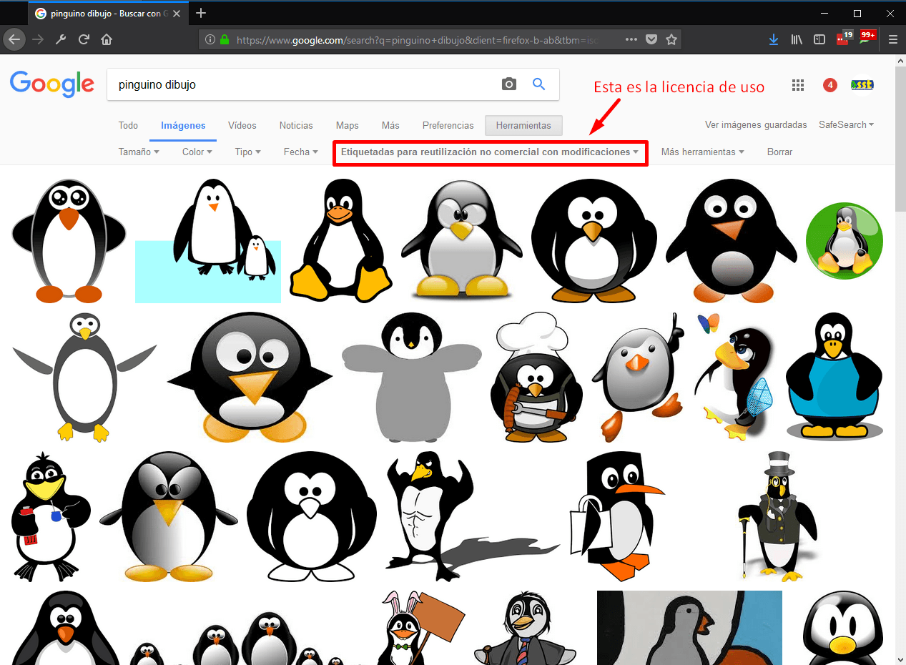Open the usage rights Etiquetadas para reutilización dropdown
This screenshot has width=906, height=665.
coord(490,152)
